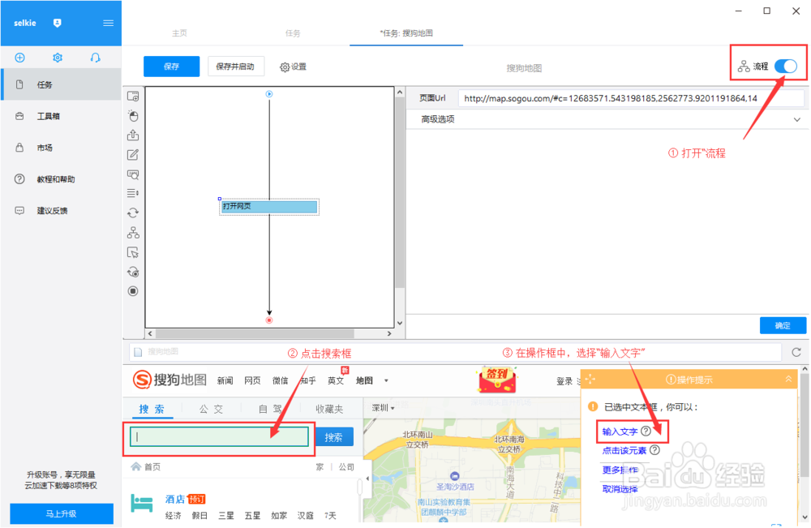Click the settings gear icon in the sidebar
Viewport: 811px width, 528px height.
58,58
